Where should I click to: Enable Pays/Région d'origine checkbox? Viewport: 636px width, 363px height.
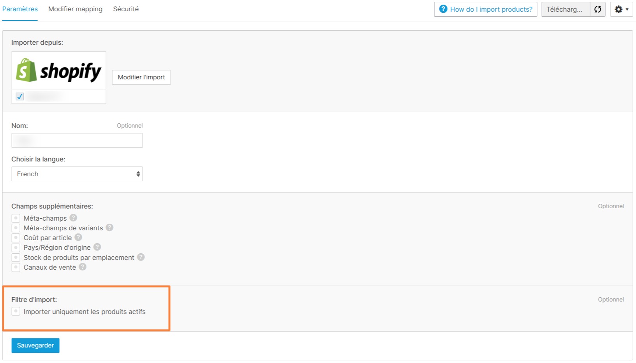click(16, 247)
